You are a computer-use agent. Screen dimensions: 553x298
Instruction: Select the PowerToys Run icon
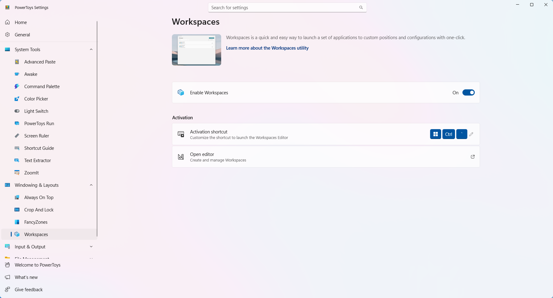(17, 124)
